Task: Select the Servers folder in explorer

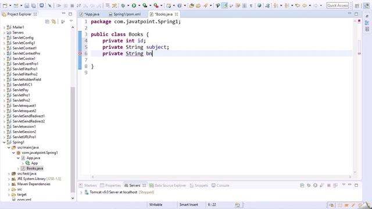Action: [18, 33]
